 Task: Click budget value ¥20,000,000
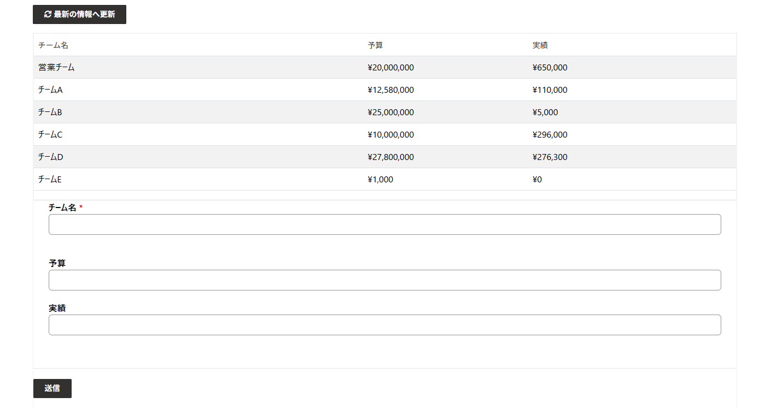tap(391, 68)
